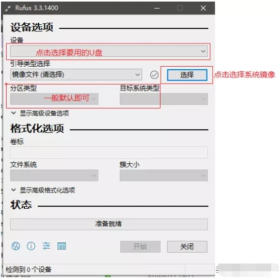Click the 开始 start button

point(141,246)
